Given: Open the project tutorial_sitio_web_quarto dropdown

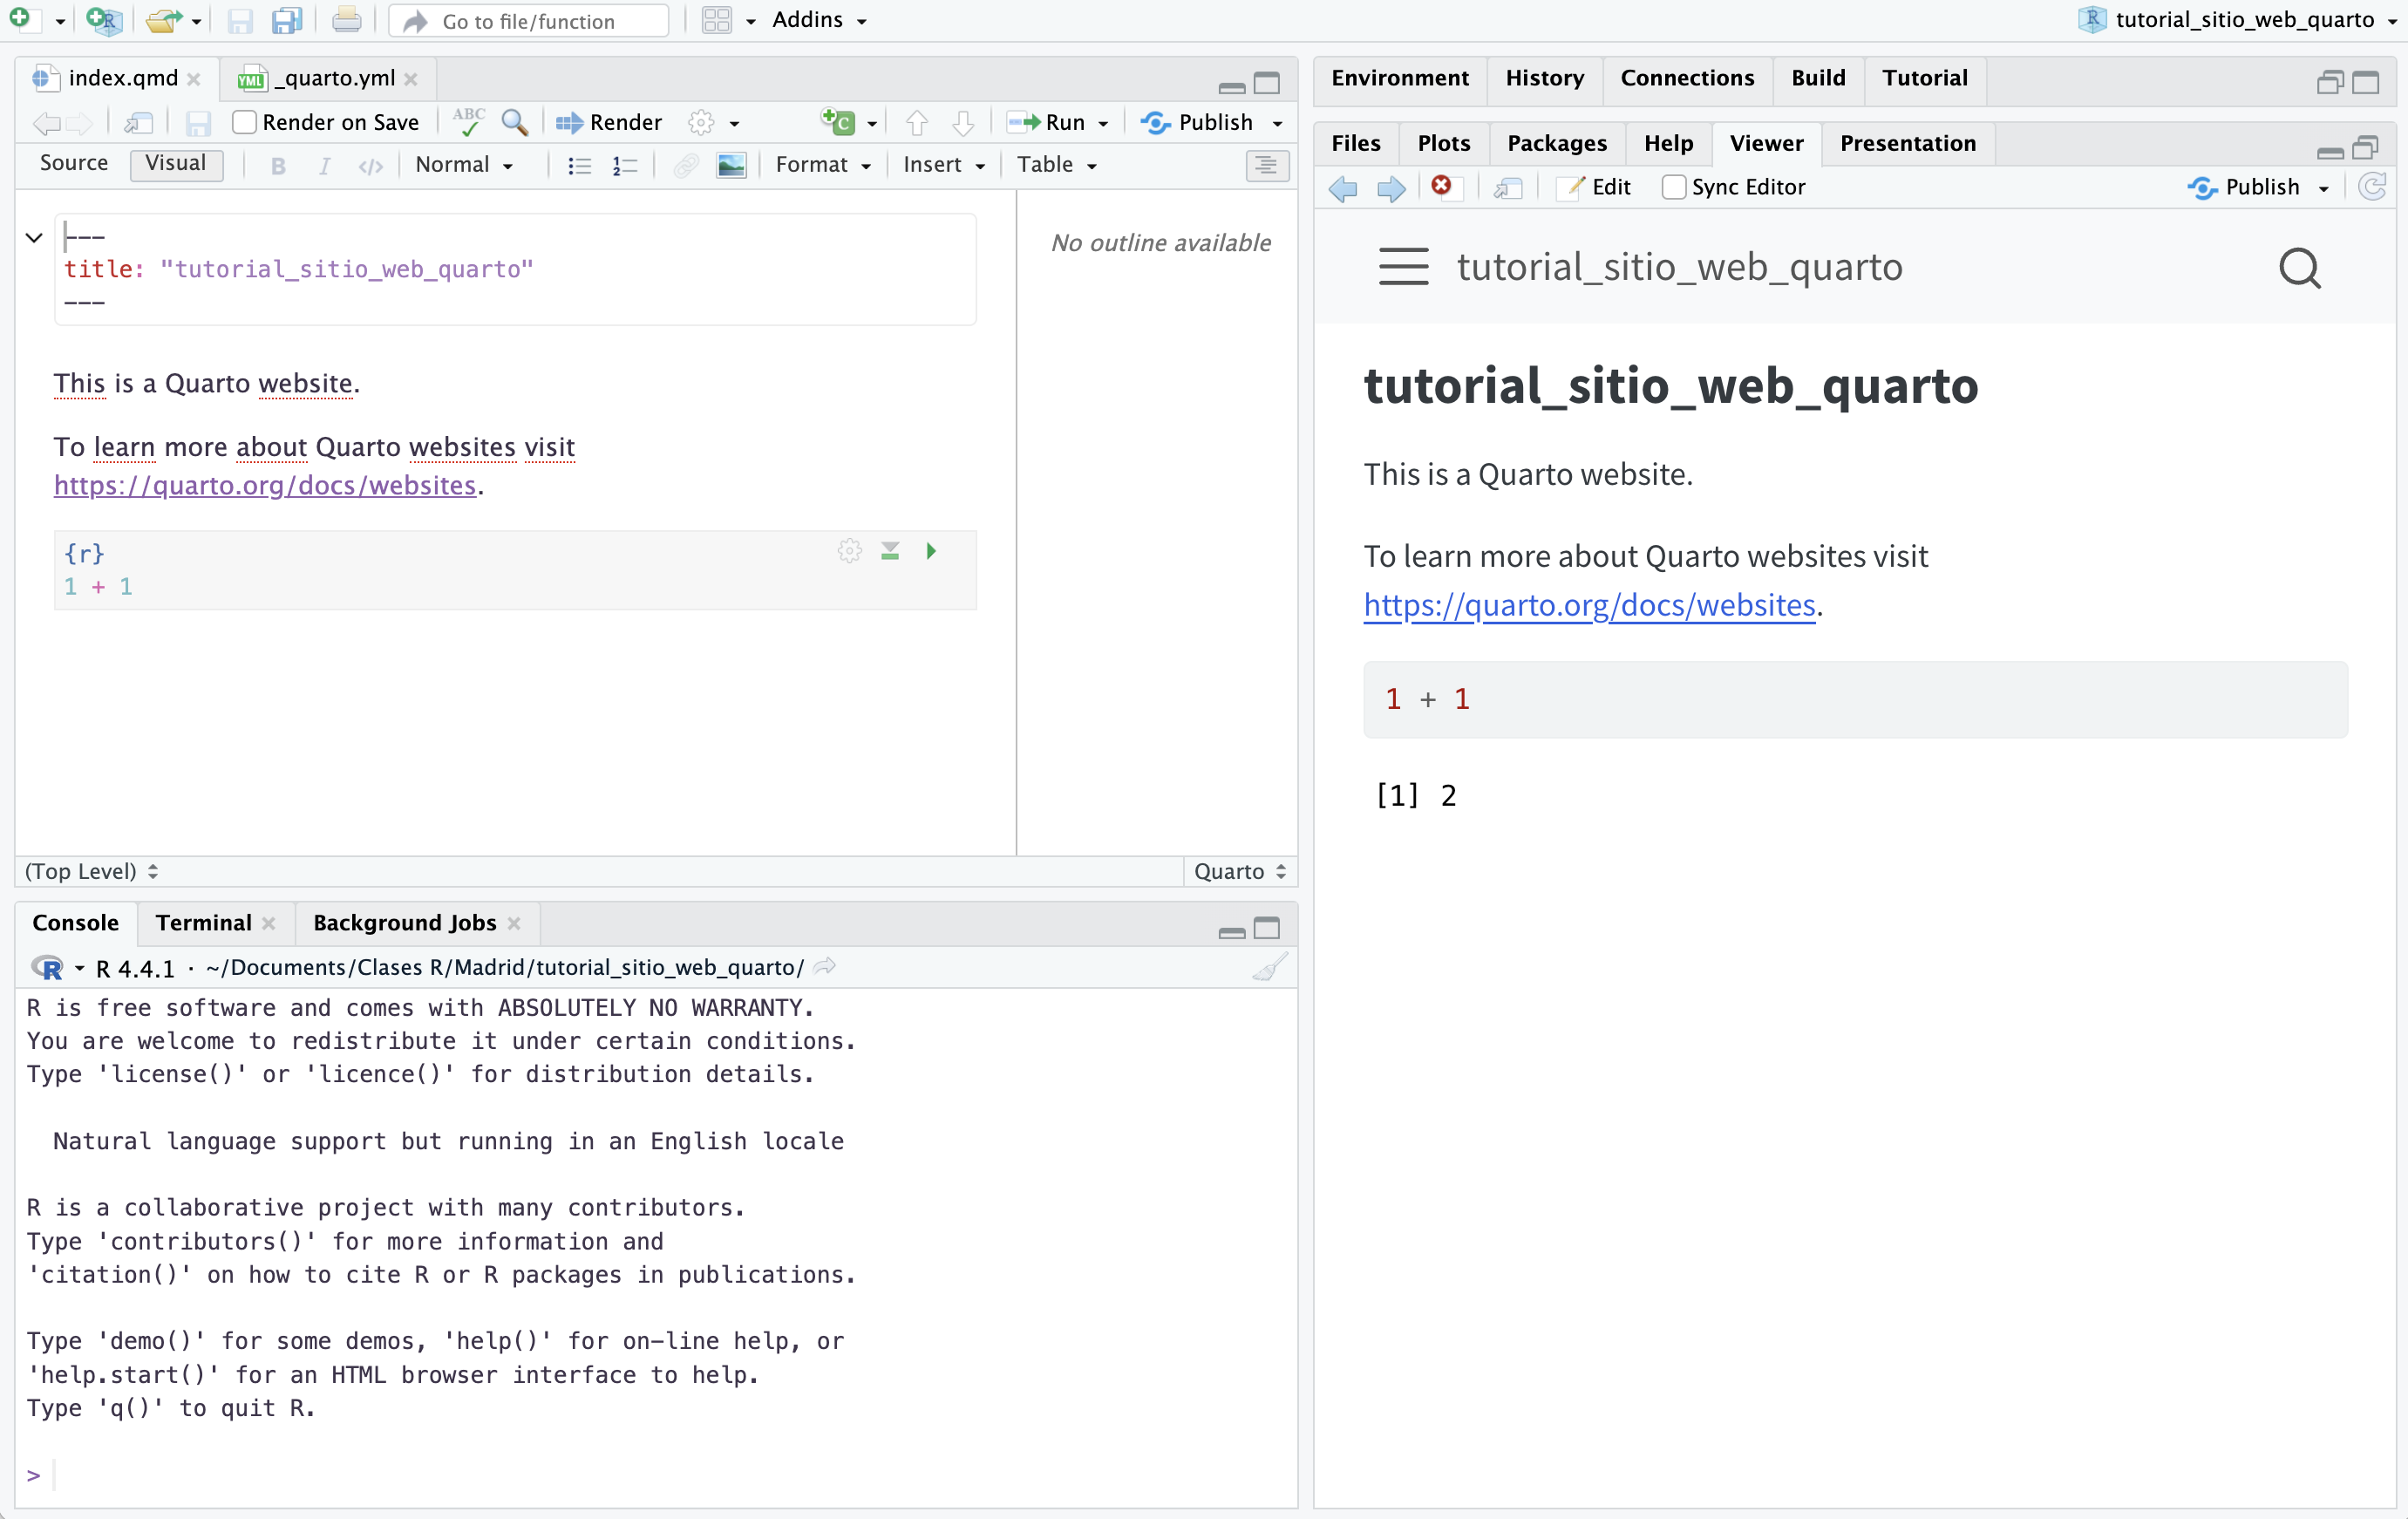Looking at the screenshot, I should pyautogui.click(x=2240, y=20).
